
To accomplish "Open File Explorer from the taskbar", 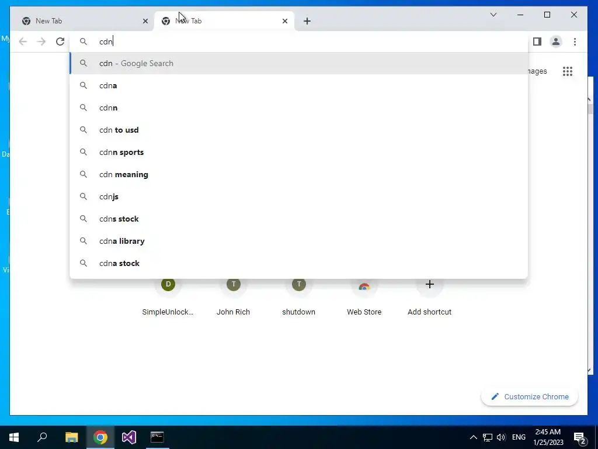I will pyautogui.click(x=71, y=437).
